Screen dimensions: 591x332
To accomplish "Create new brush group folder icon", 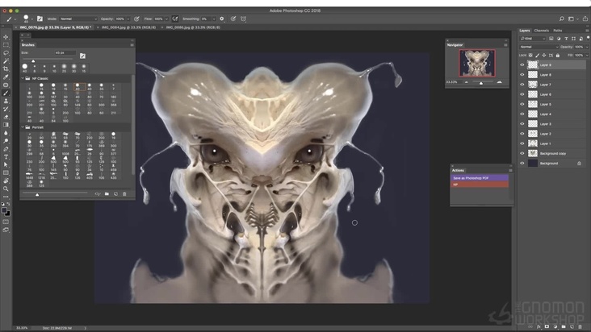I will (107, 194).
